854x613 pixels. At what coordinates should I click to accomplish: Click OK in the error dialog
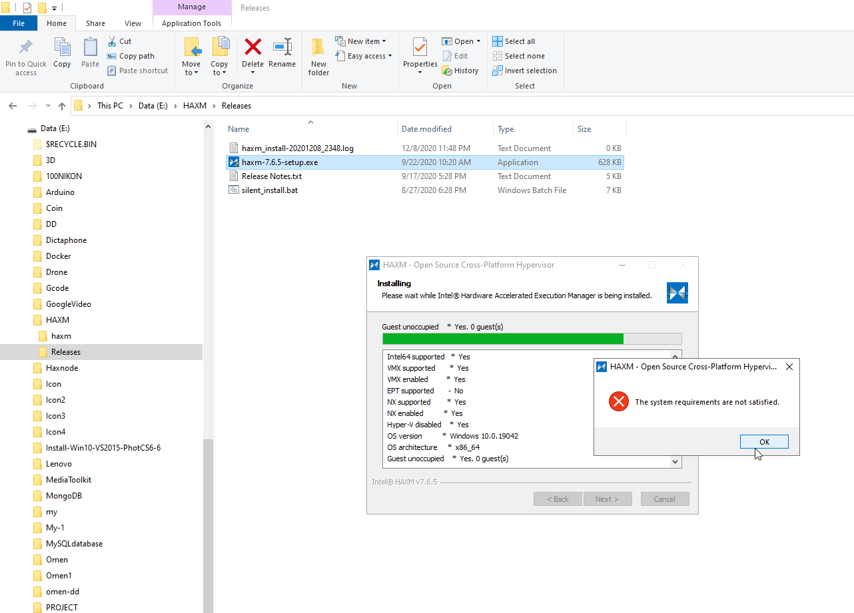pos(764,442)
